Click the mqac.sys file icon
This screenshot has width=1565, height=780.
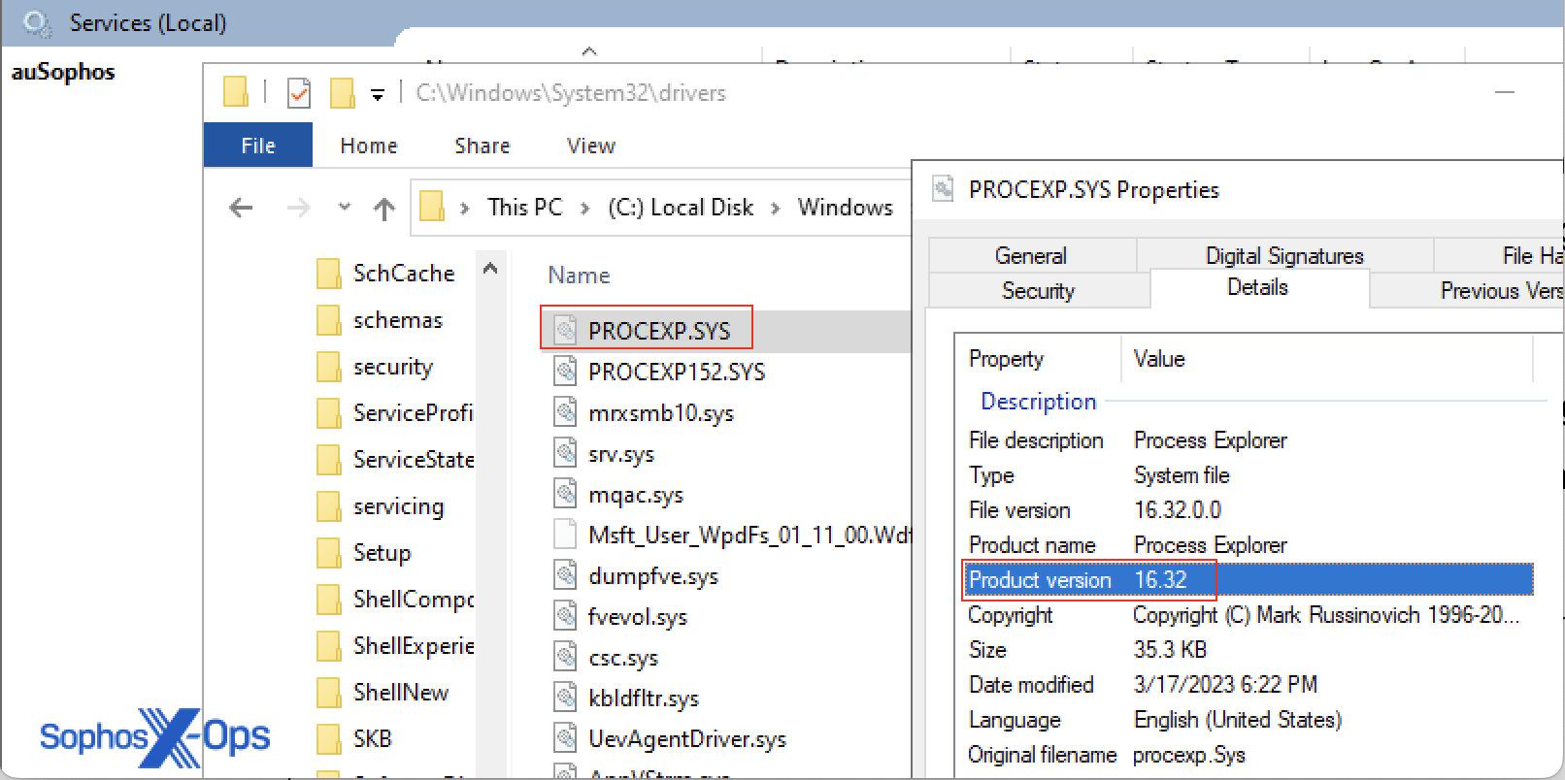tap(565, 494)
